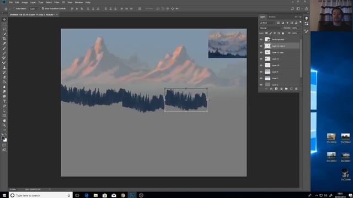Screen dimensions: 353x198
Task: Select the Clone Stamp tool
Action: tap(4, 68)
